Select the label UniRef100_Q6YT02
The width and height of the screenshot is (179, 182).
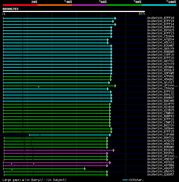161,61
